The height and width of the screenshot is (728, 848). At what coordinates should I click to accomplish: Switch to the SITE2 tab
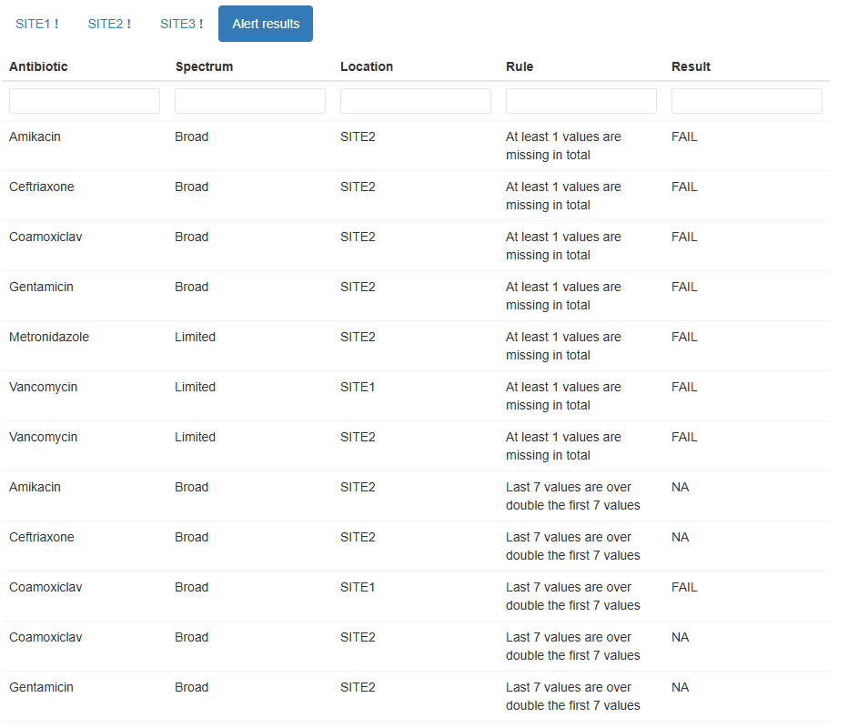[108, 24]
